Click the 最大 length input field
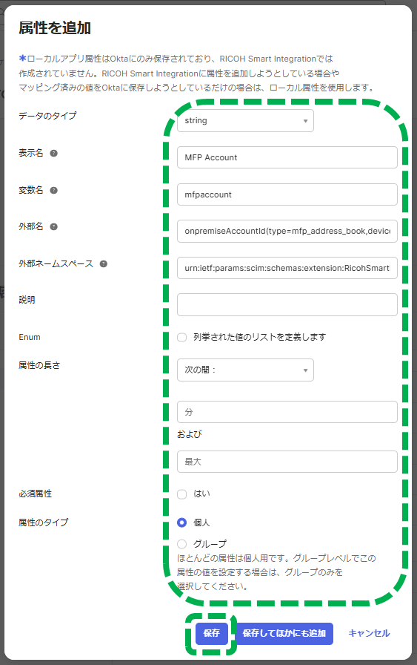 [287, 462]
